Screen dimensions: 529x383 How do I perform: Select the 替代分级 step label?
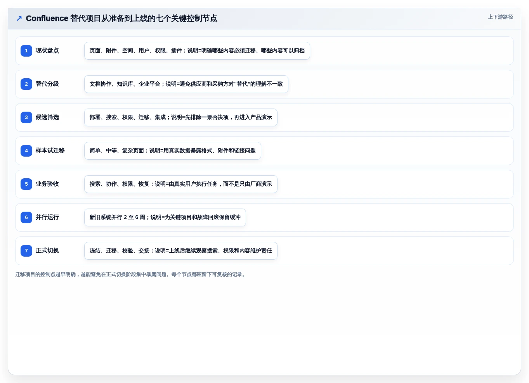[47, 84]
